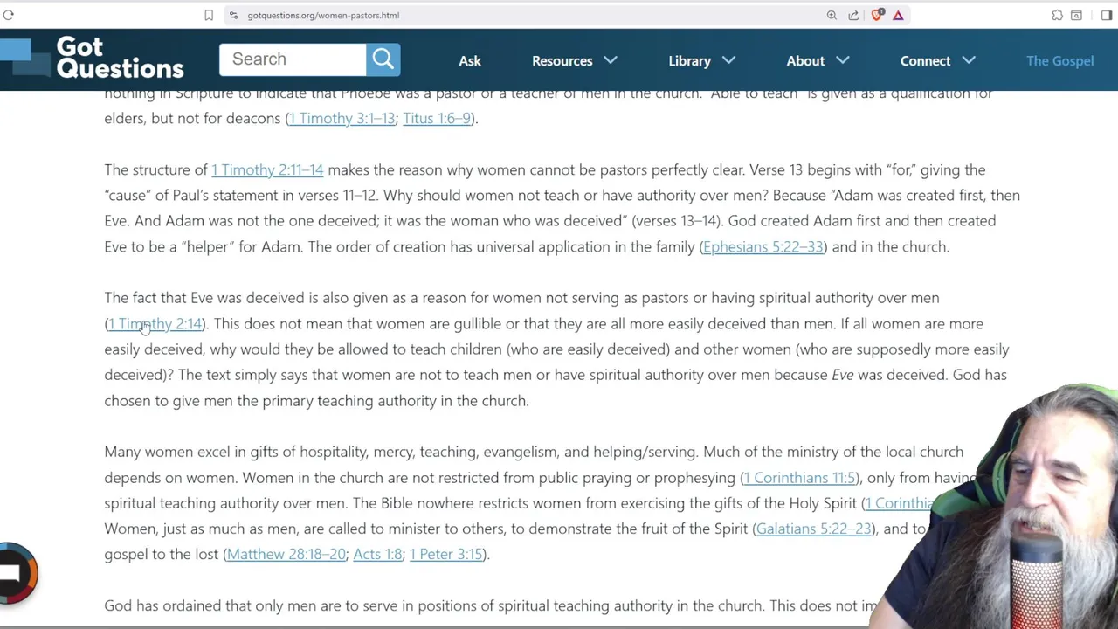This screenshot has height=629, width=1118.
Task: Toggle the browser sidebar panel icon
Action: click(1107, 15)
